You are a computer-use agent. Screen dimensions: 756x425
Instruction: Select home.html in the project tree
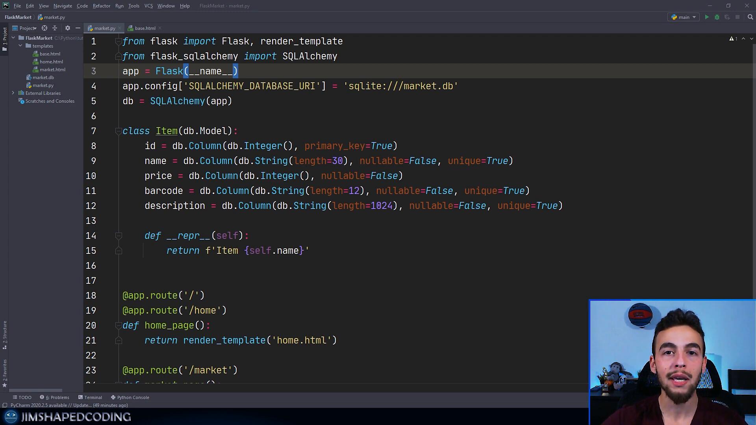[x=51, y=62]
